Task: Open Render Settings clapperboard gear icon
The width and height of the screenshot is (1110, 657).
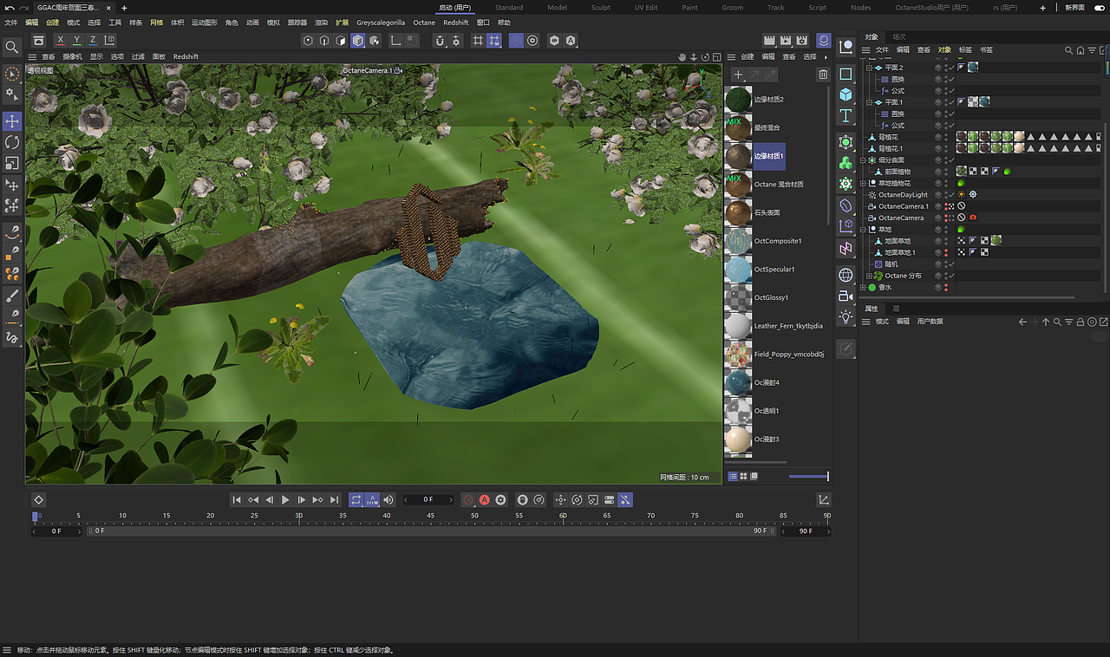Action: (802, 41)
